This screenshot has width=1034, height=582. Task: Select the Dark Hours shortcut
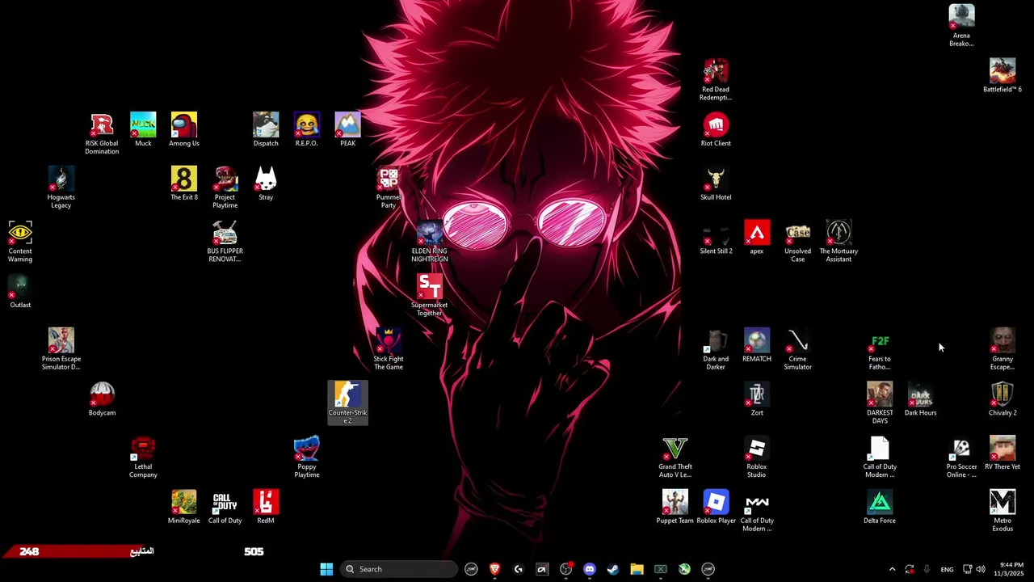coord(921,399)
